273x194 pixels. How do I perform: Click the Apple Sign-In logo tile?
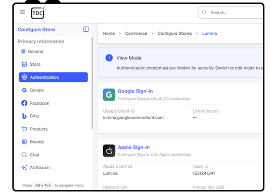[x=109, y=151]
